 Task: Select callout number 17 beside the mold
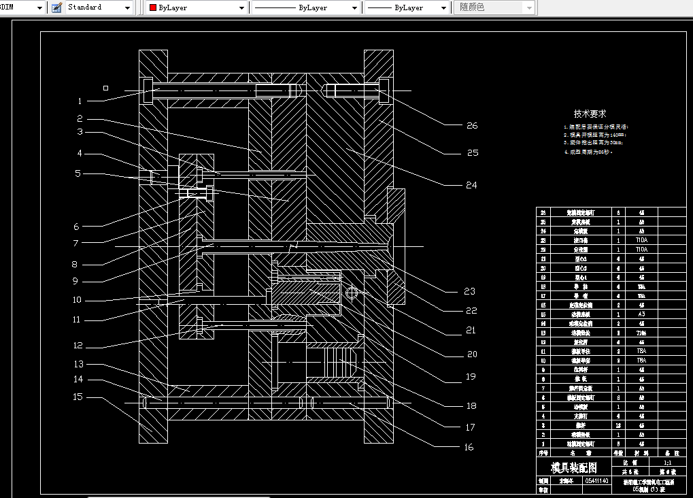click(470, 428)
